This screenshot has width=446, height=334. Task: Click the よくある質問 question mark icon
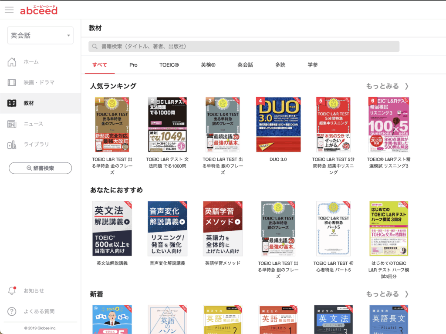pos(12,311)
